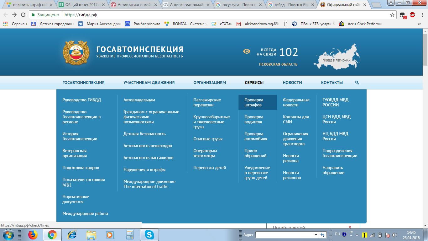Launch Firefox from the taskbar
Viewport: 428px width, 241px height.
coord(33,235)
